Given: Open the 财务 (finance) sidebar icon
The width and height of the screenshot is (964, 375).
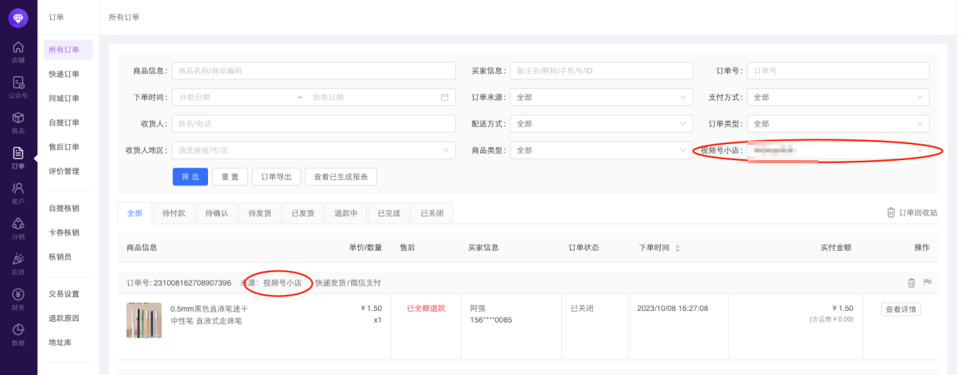Looking at the screenshot, I should (x=18, y=299).
